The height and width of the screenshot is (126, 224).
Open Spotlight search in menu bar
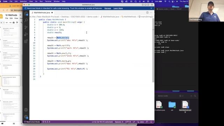[169, 1]
